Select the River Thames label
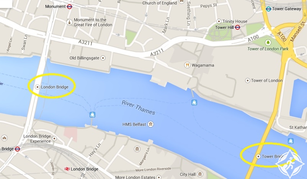 [x=139, y=108]
